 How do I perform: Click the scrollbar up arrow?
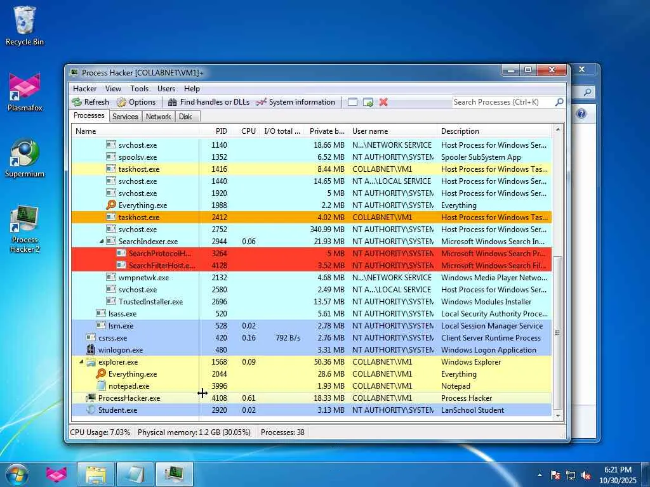tap(557, 129)
